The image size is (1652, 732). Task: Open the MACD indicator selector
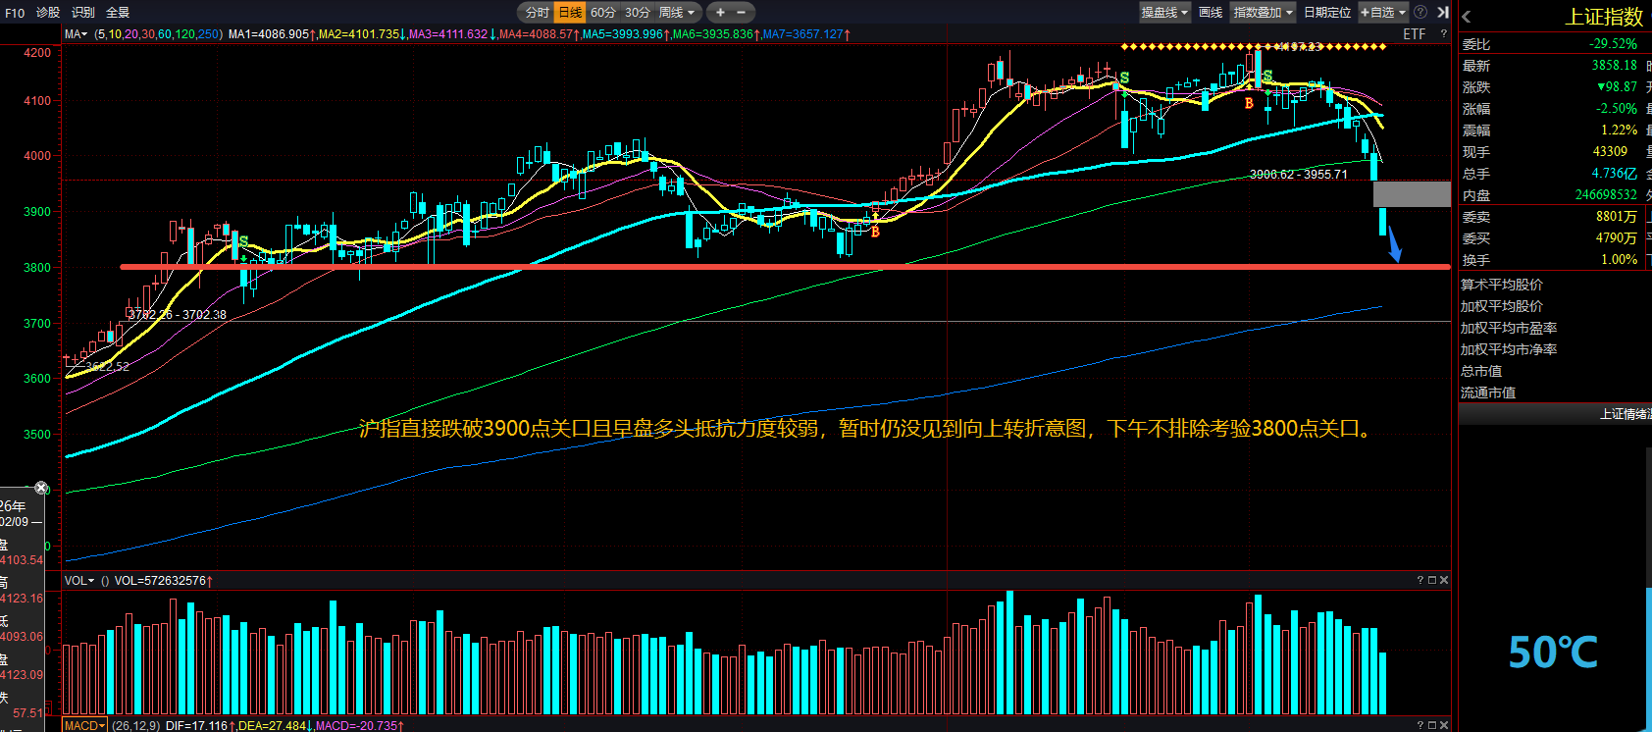(84, 725)
